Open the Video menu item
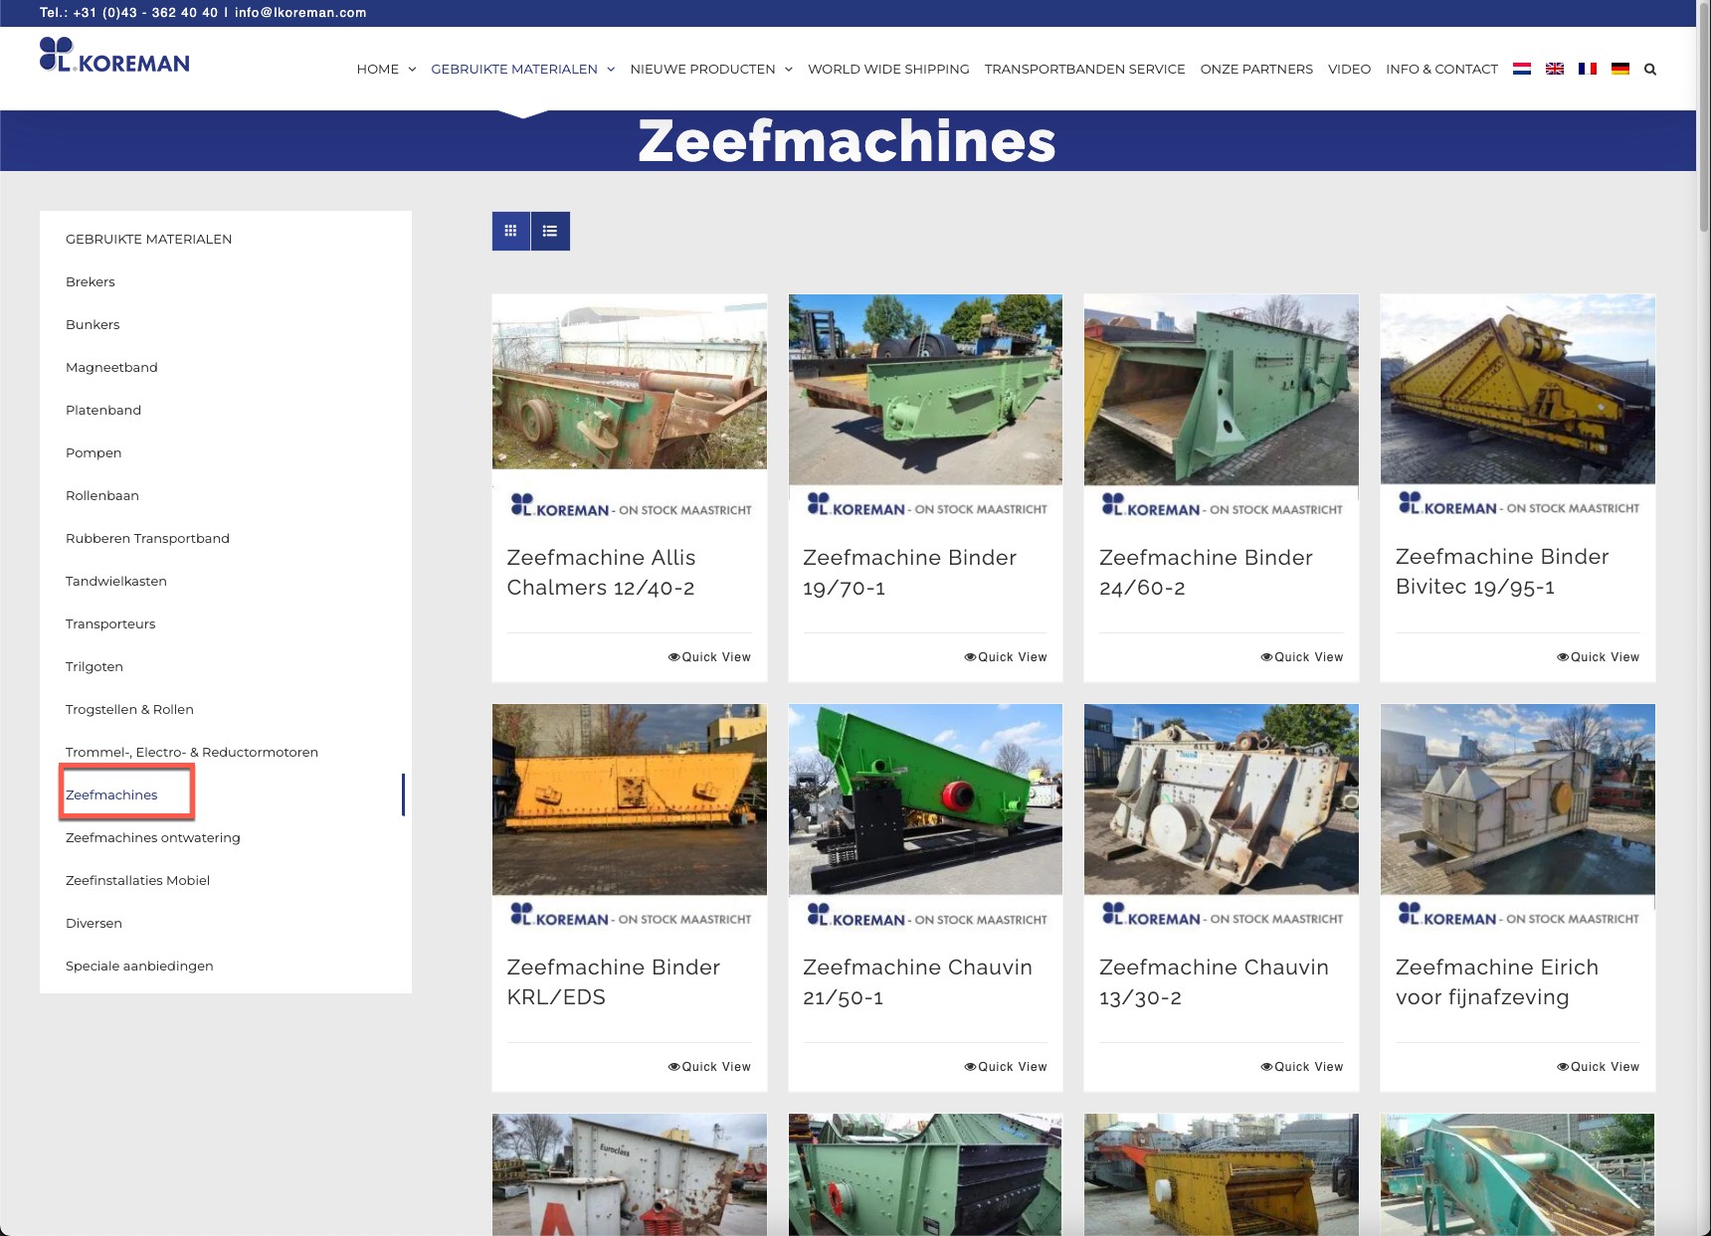Viewport: 1711px width, 1236px height. coord(1349,69)
